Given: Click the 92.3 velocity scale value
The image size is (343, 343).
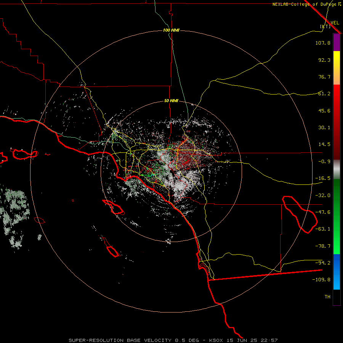Looking at the screenshot, I should 324,60.
